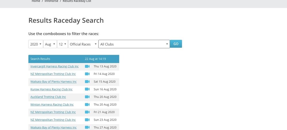This screenshot has width=287, height=130.
Task: Play video for NZ Metropolitan Fri 14 Aug
Action: 87,74
